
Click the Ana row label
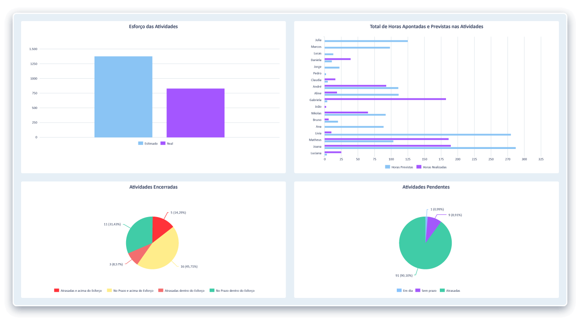tap(319, 127)
